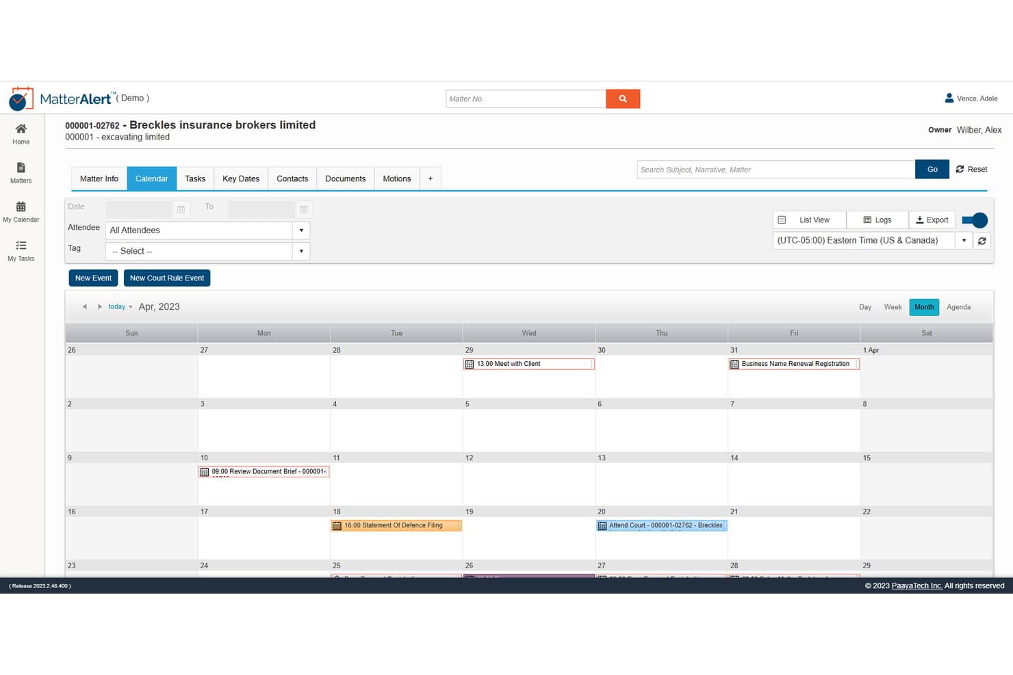The image size is (1013, 675).
Task: Switch to the Matter Info tab
Action: [99, 178]
